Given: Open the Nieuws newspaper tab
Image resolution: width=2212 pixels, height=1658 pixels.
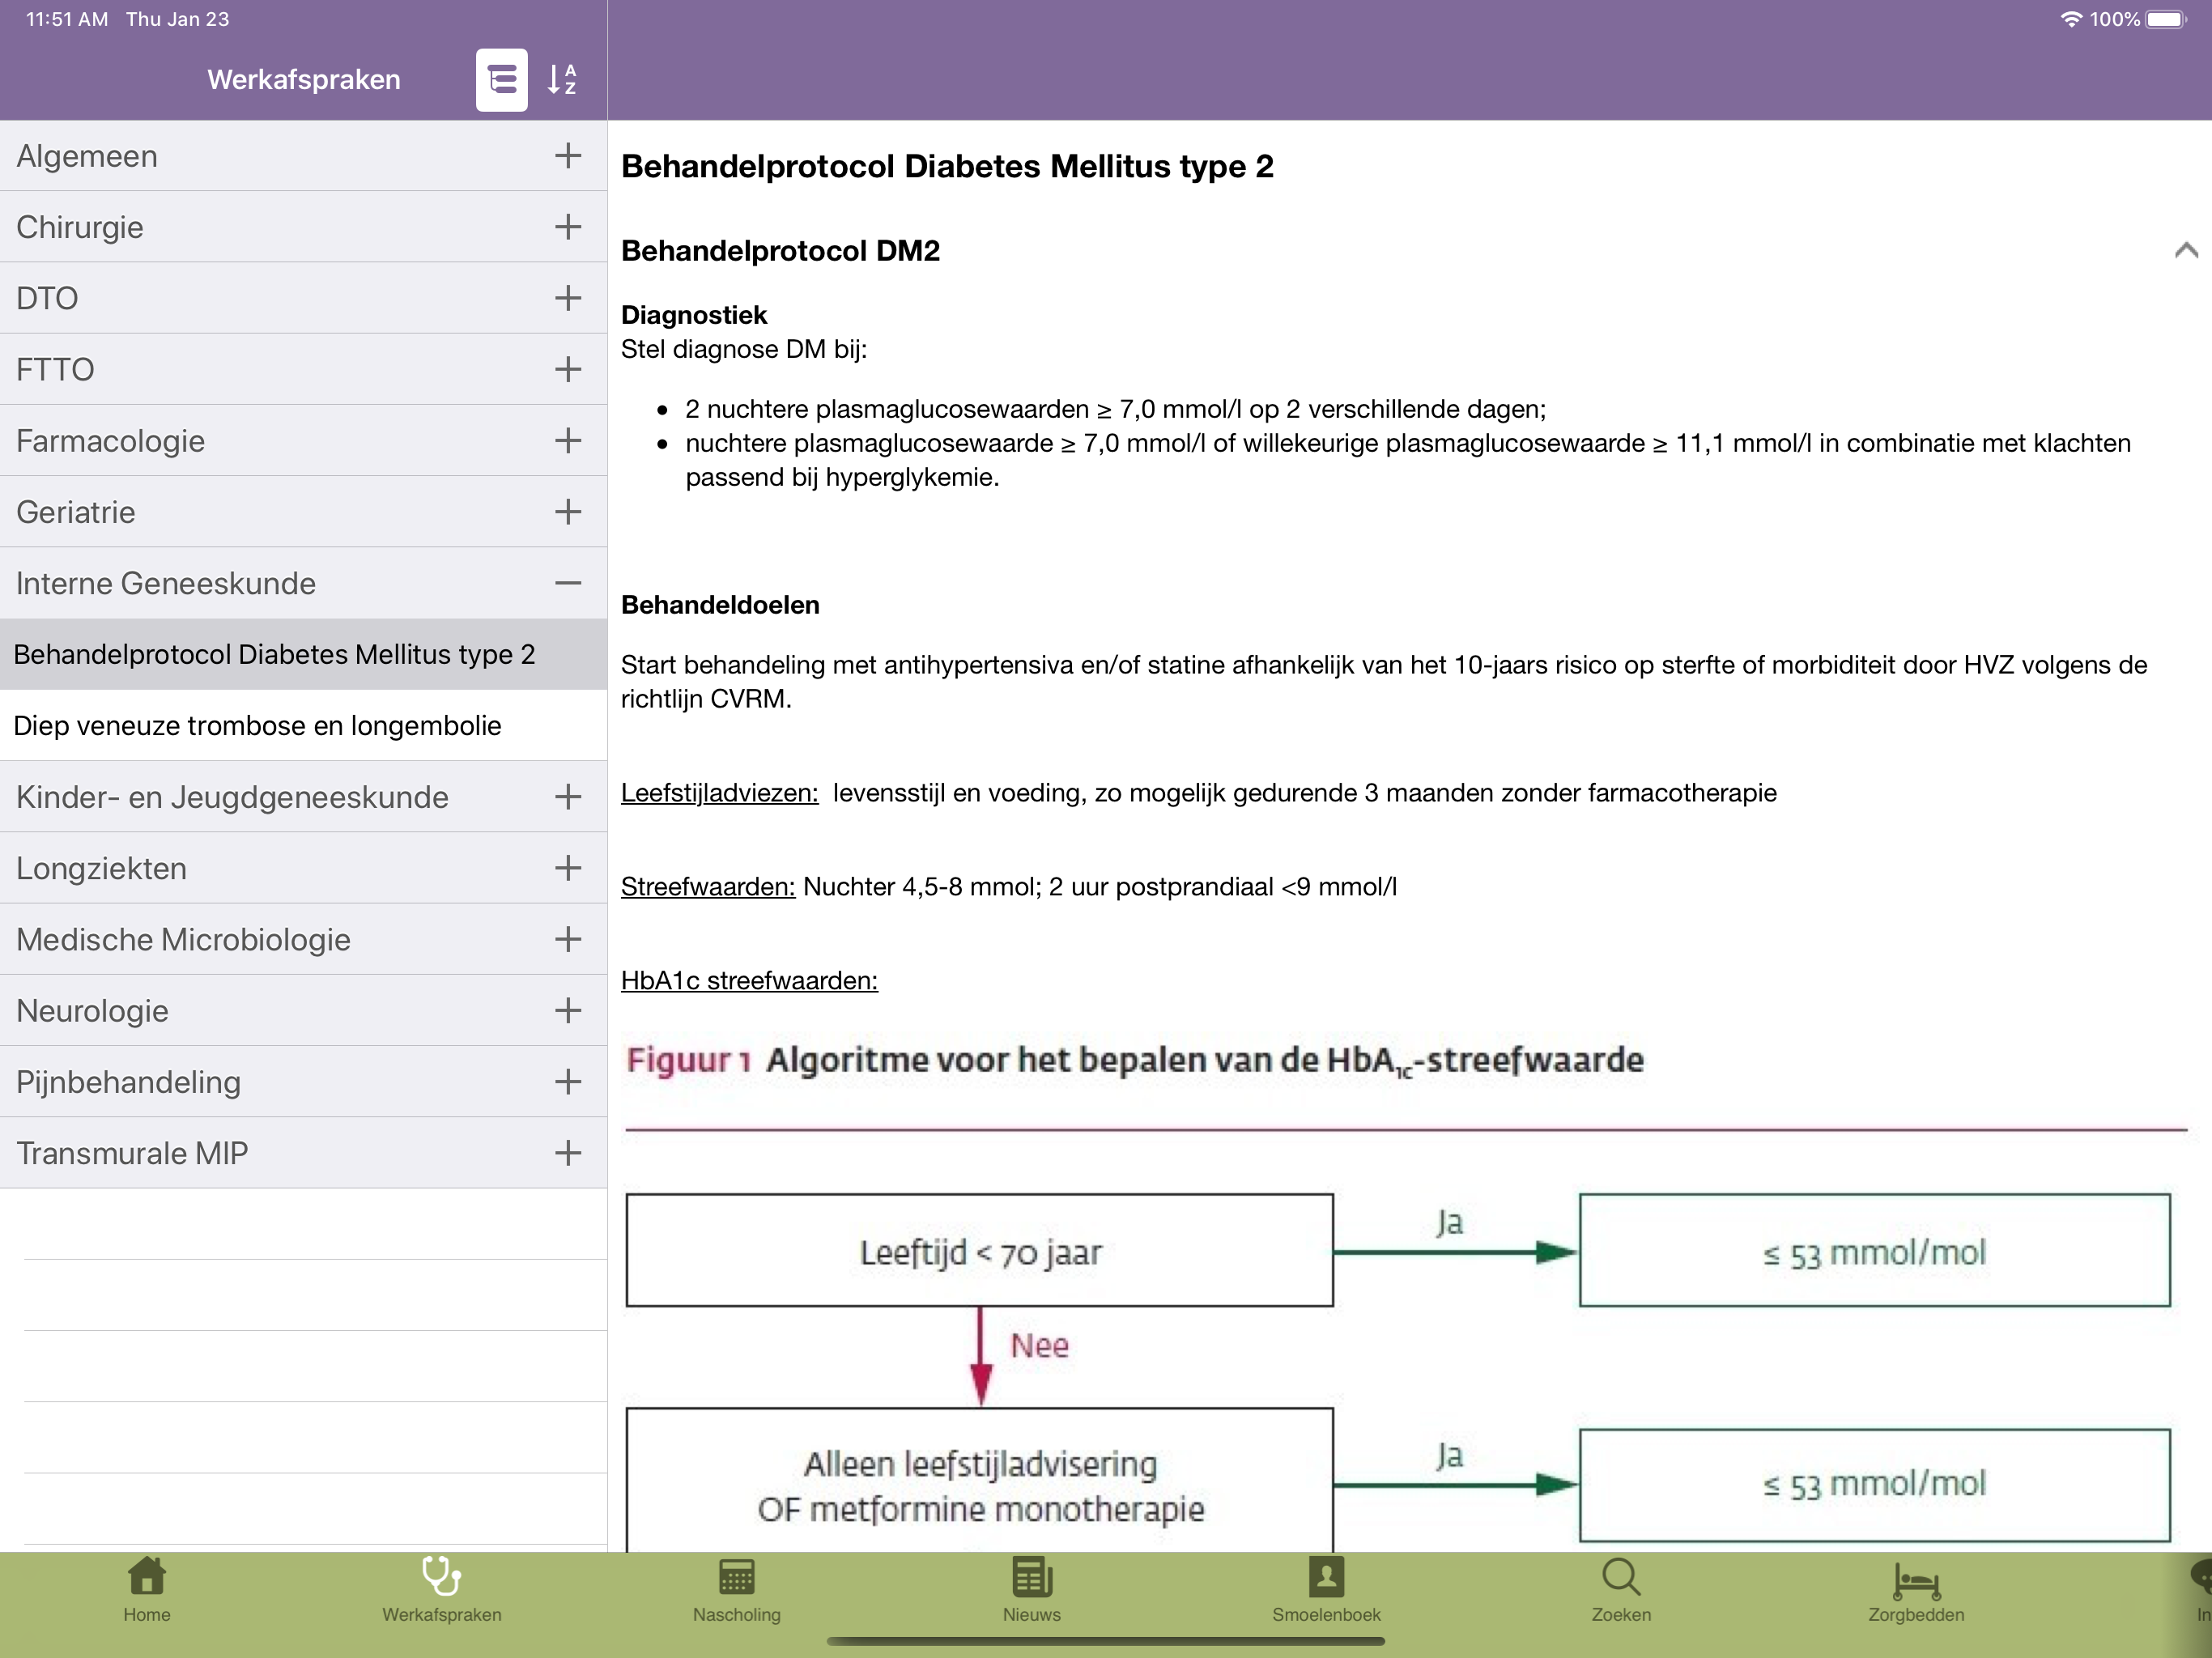Looking at the screenshot, I should [1031, 1592].
